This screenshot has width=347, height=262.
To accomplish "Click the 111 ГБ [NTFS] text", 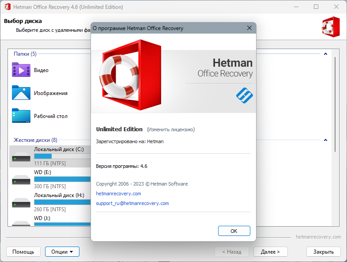I will 50,163.
